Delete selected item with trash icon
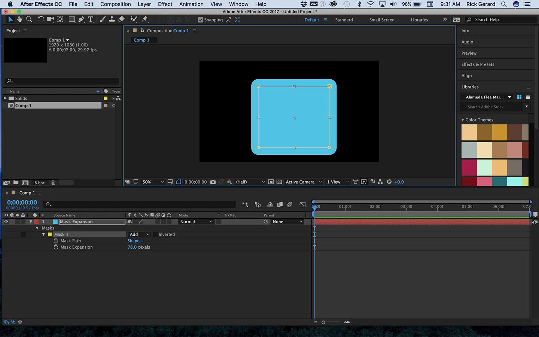Screen dimensions: 539x337 tap(53, 182)
